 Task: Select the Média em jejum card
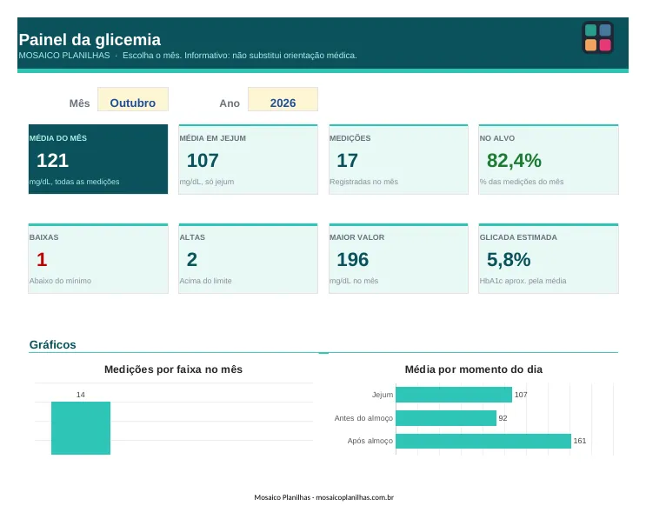tap(248, 159)
